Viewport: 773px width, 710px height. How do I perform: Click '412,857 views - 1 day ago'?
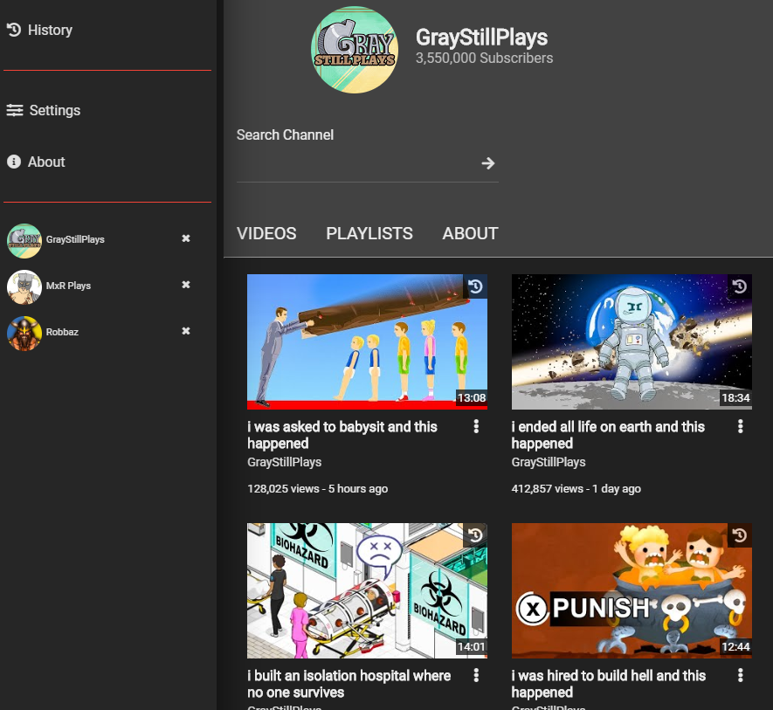click(x=576, y=489)
